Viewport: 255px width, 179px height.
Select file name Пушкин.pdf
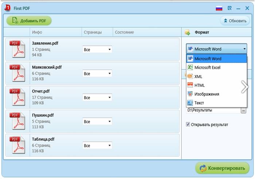pyautogui.click(x=43, y=115)
